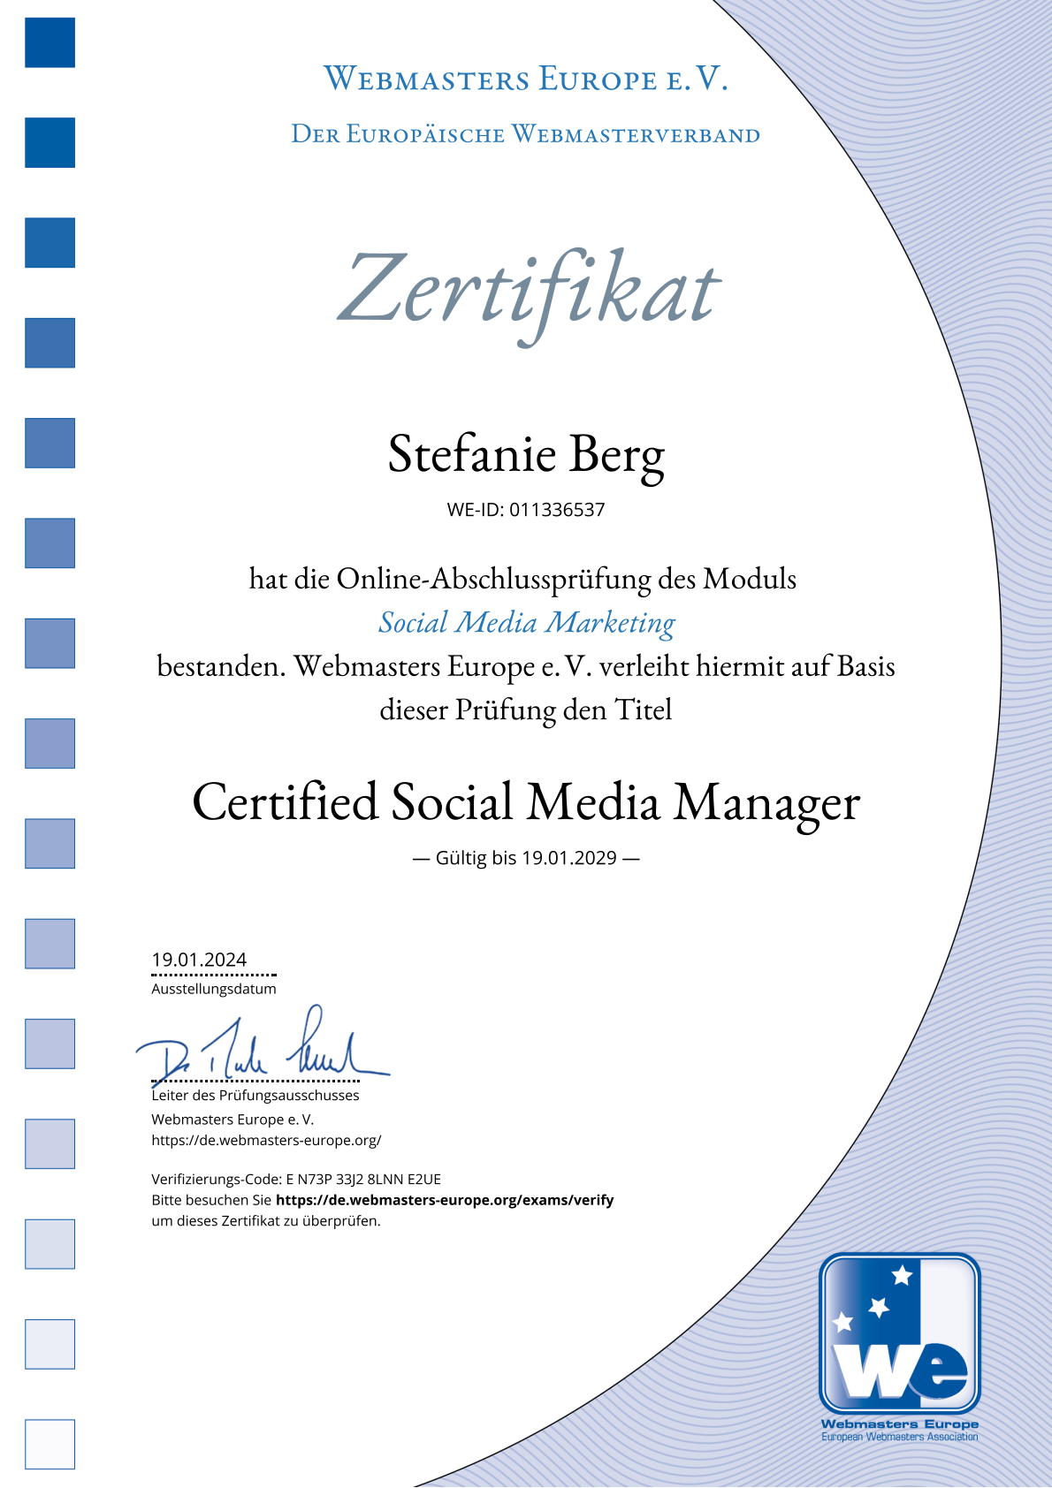Click 'European Webmasters Association' text under logo
Image resolution: width=1052 pixels, height=1488 pixels.
899,1437
